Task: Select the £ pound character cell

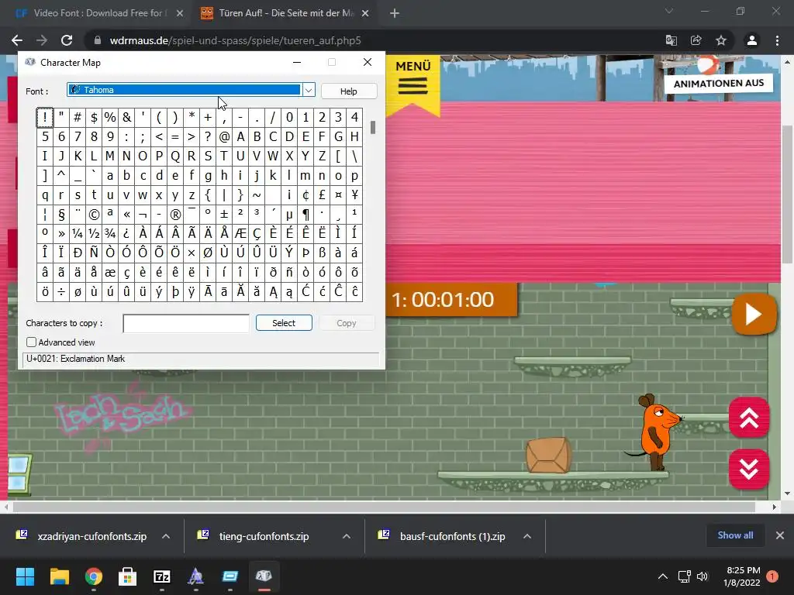Action: [322, 194]
